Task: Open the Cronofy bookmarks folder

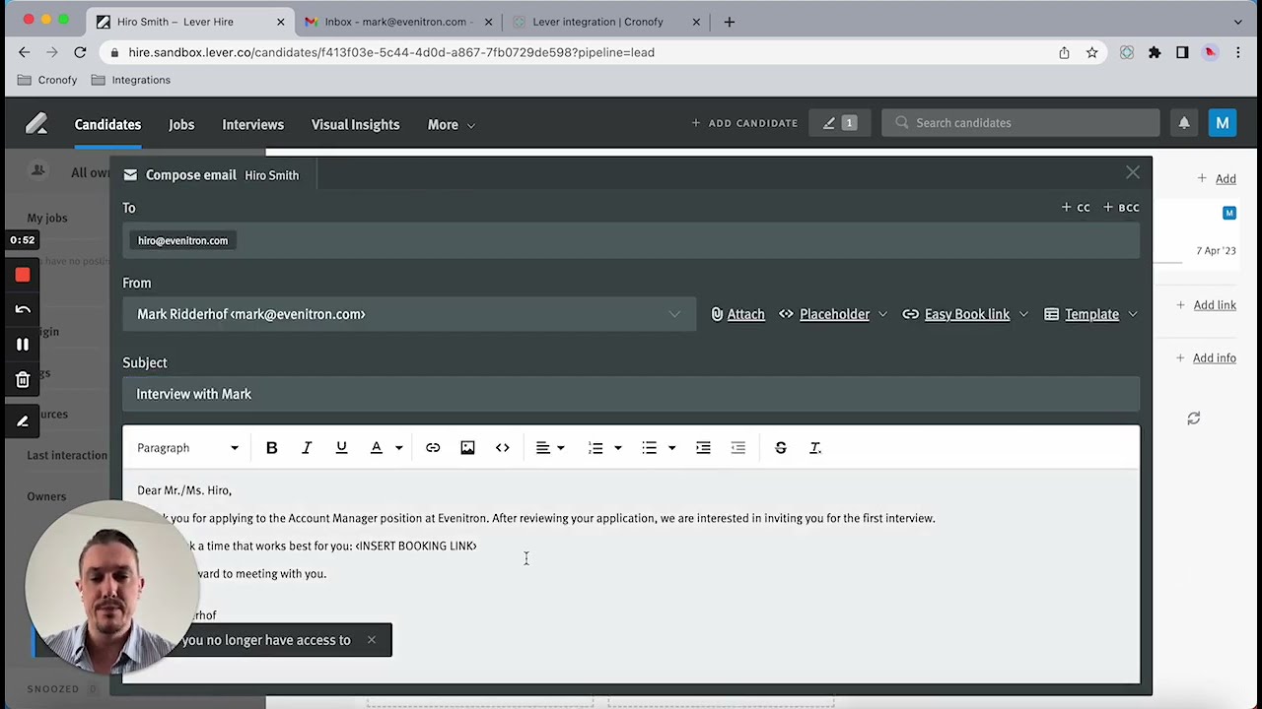Action: pos(47,80)
